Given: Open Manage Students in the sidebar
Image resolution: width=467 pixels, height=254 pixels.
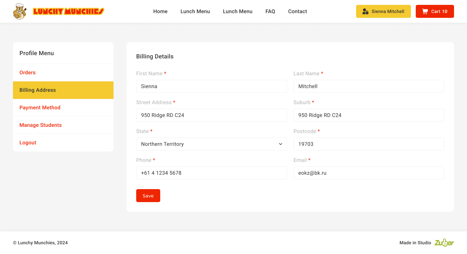Looking at the screenshot, I should (41, 125).
